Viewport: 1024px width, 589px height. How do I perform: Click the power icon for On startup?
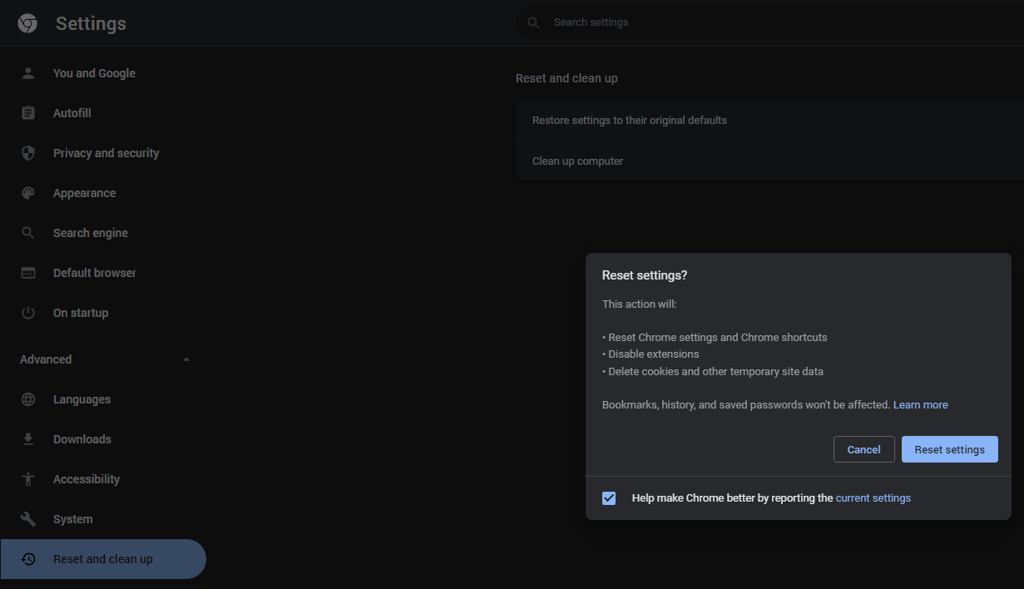28,313
